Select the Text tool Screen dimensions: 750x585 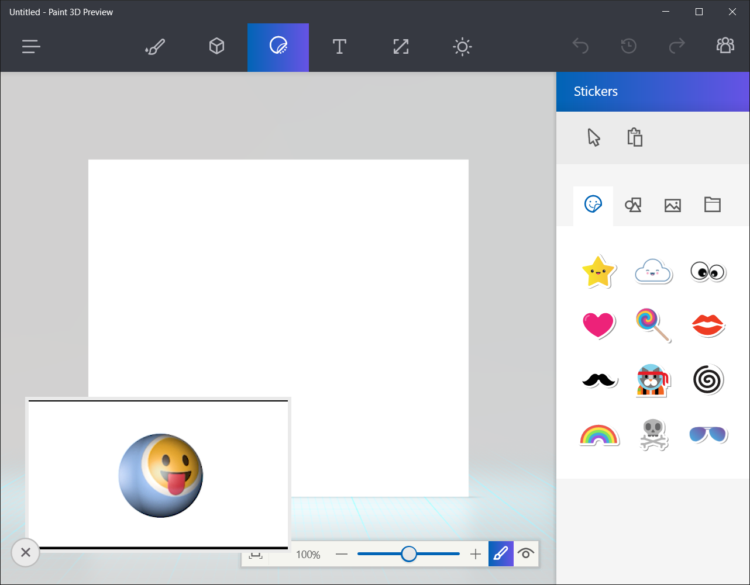pos(339,47)
